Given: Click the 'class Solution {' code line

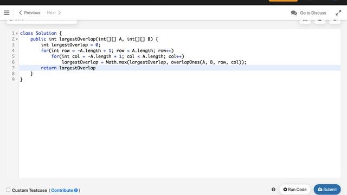Looking at the screenshot, I should point(41,33).
